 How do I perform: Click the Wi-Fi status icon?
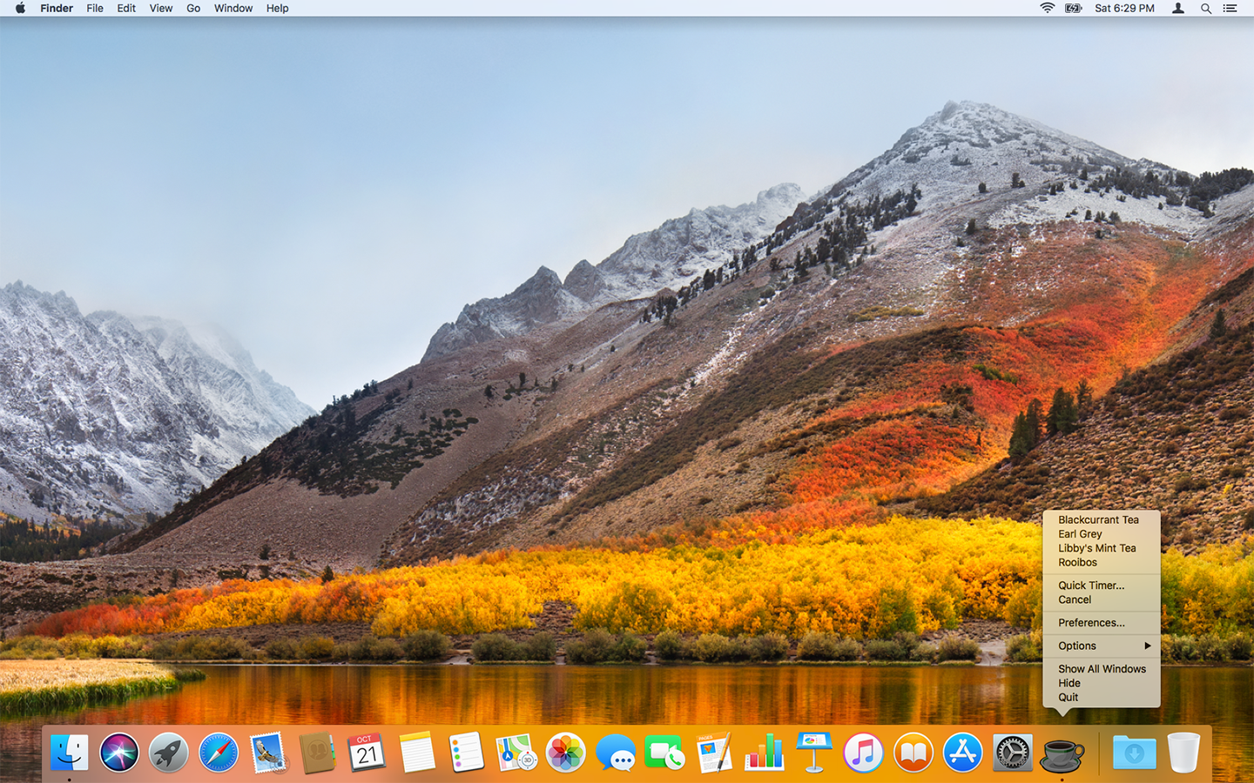[1047, 9]
